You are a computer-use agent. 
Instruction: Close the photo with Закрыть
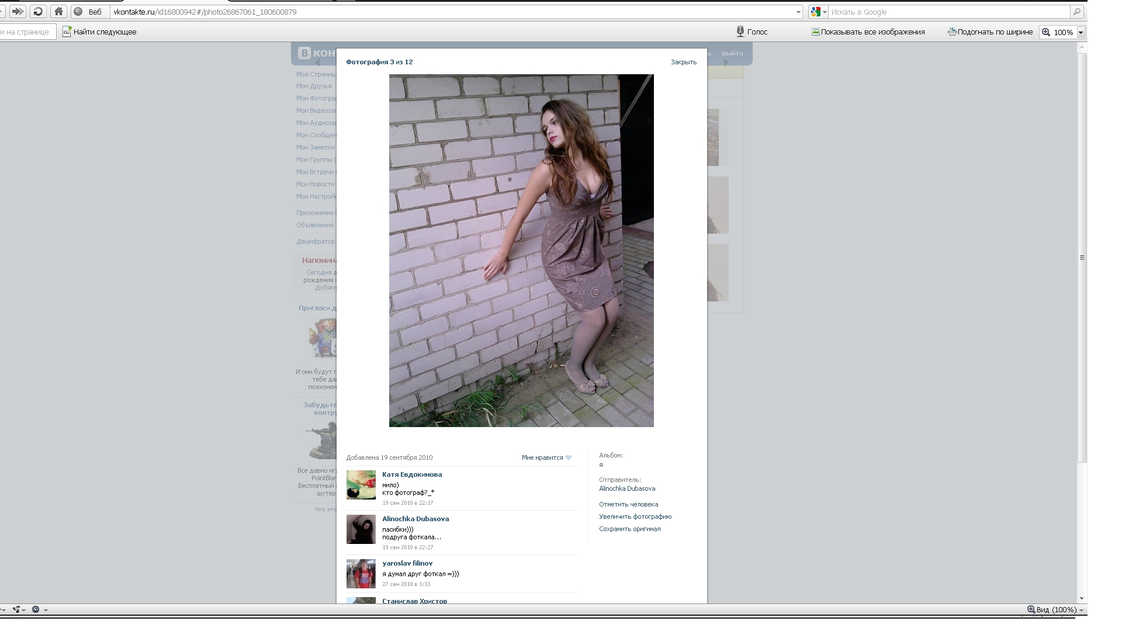[x=683, y=62]
